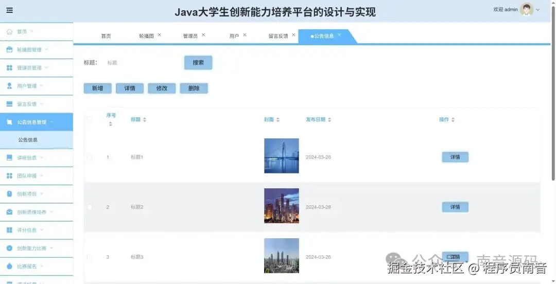Click the night skyline thumbnail in row 2

click(x=282, y=206)
